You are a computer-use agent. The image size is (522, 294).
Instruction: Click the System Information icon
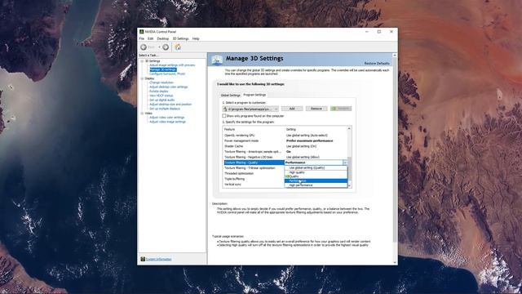click(143, 259)
